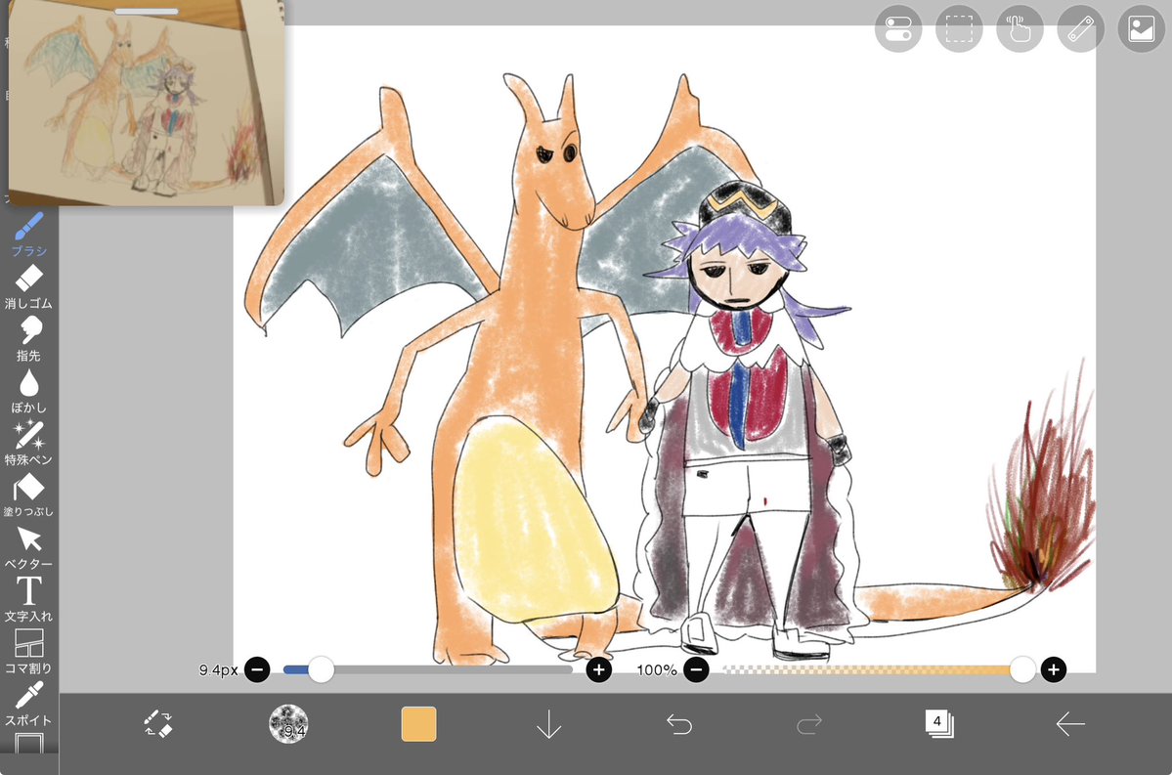Select the Special Pen (特殊ペン) tool
The width and height of the screenshot is (1172, 775).
[28, 443]
